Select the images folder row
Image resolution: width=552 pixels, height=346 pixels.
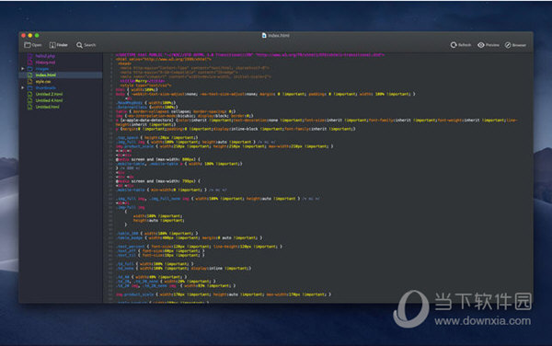click(x=61, y=69)
